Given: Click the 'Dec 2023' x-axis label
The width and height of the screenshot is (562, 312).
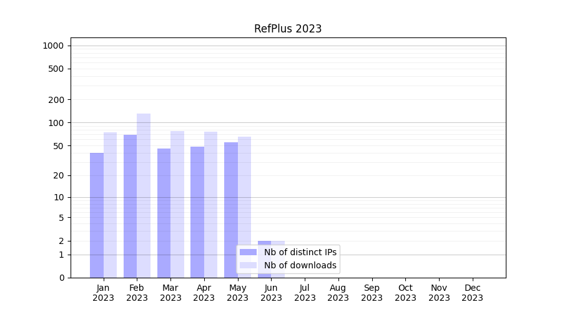Looking at the screenshot, I should (x=472, y=293).
